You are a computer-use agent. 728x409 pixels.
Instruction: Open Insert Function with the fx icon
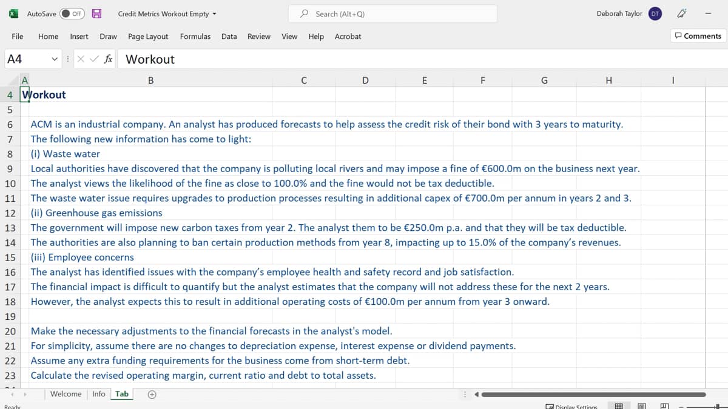pos(108,59)
